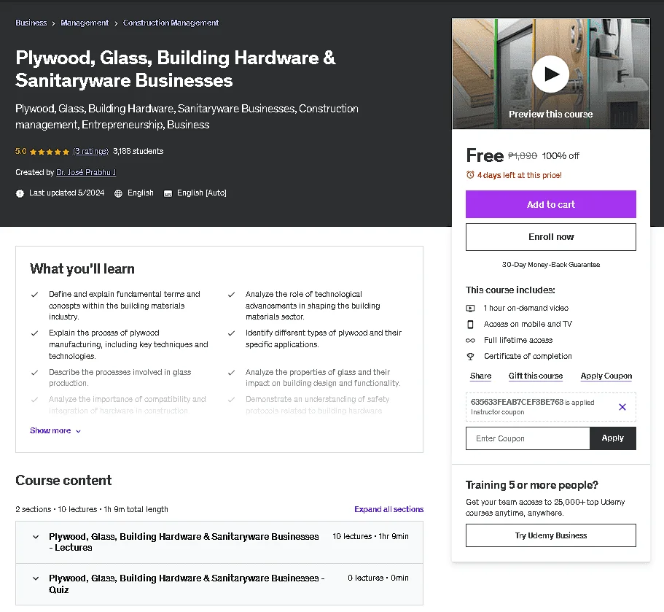Click the Enter Coupon input field
Image resolution: width=664 pixels, height=612 pixels.
pyautogui.click(x=528, y=438)
